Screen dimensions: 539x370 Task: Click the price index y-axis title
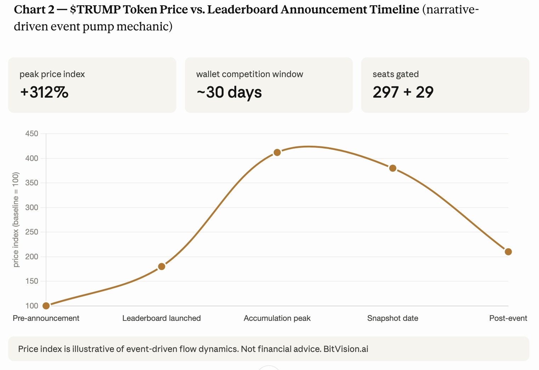(16, 220)
